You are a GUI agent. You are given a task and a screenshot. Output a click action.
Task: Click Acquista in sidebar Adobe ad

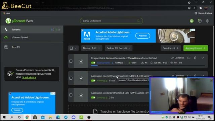click(17, 110)
